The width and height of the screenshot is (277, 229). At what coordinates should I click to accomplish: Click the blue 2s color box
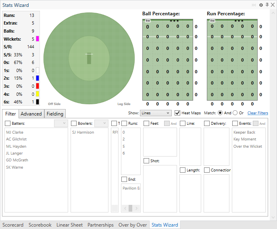(37, 78)
